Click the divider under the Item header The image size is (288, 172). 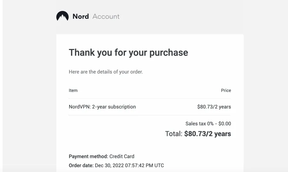pos(150,99)
